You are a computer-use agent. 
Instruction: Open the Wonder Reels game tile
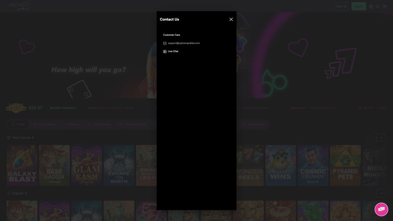(250, 166)
